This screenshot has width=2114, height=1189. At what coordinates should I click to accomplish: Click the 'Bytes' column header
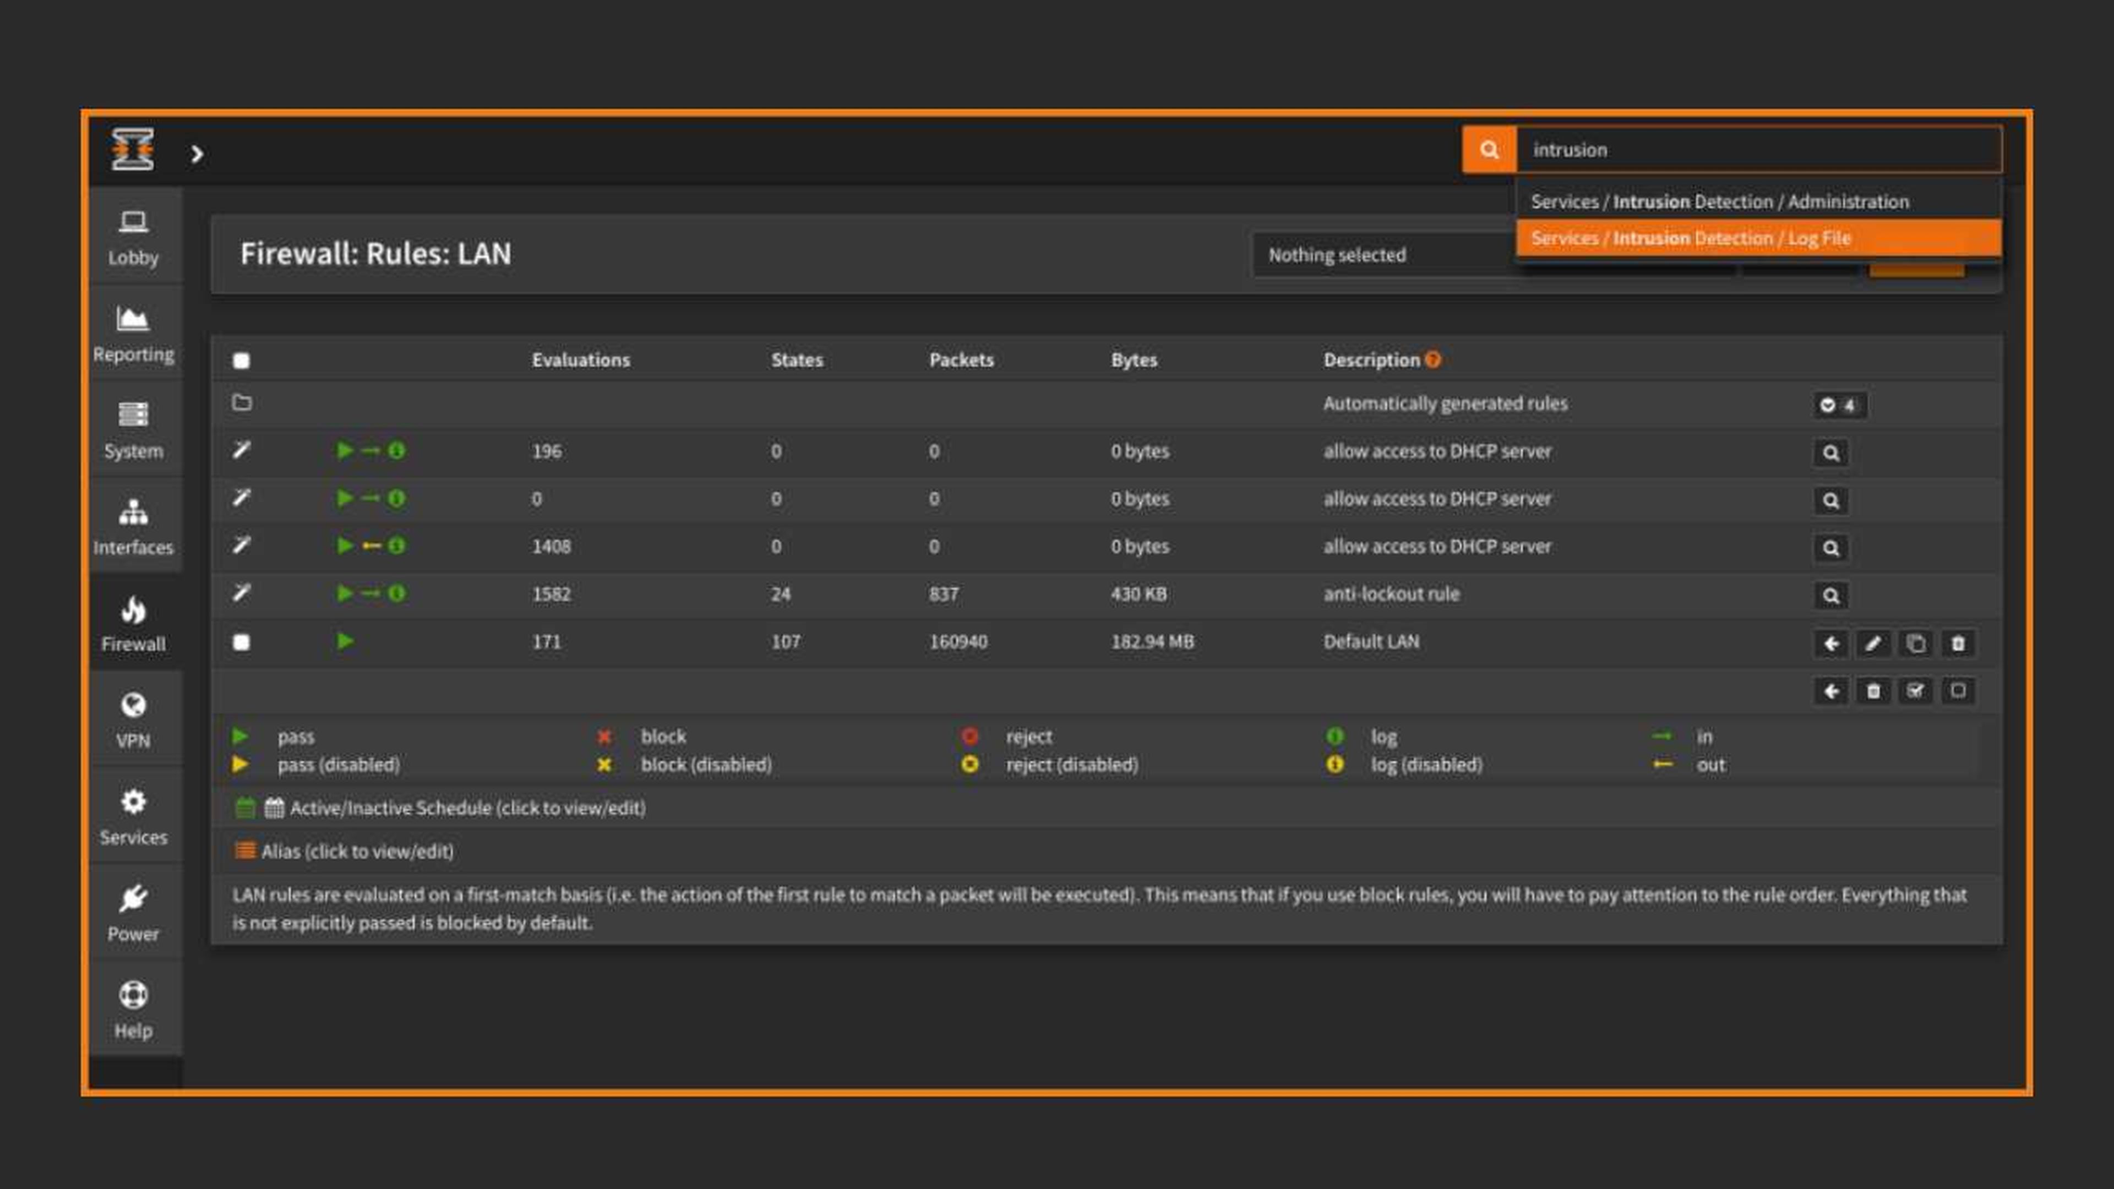click(x=1134, y=359)
